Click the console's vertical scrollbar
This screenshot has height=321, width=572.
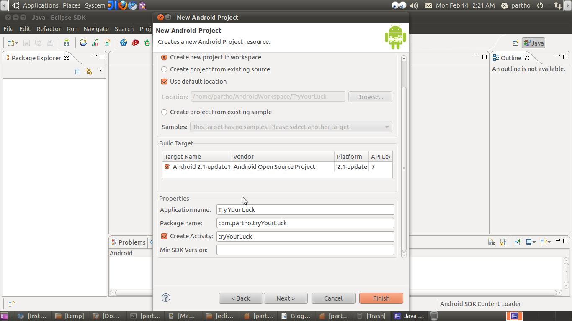click(x=566, y=273)
